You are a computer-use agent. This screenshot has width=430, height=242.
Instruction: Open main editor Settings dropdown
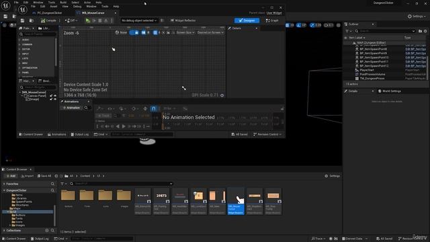(417, 16)
